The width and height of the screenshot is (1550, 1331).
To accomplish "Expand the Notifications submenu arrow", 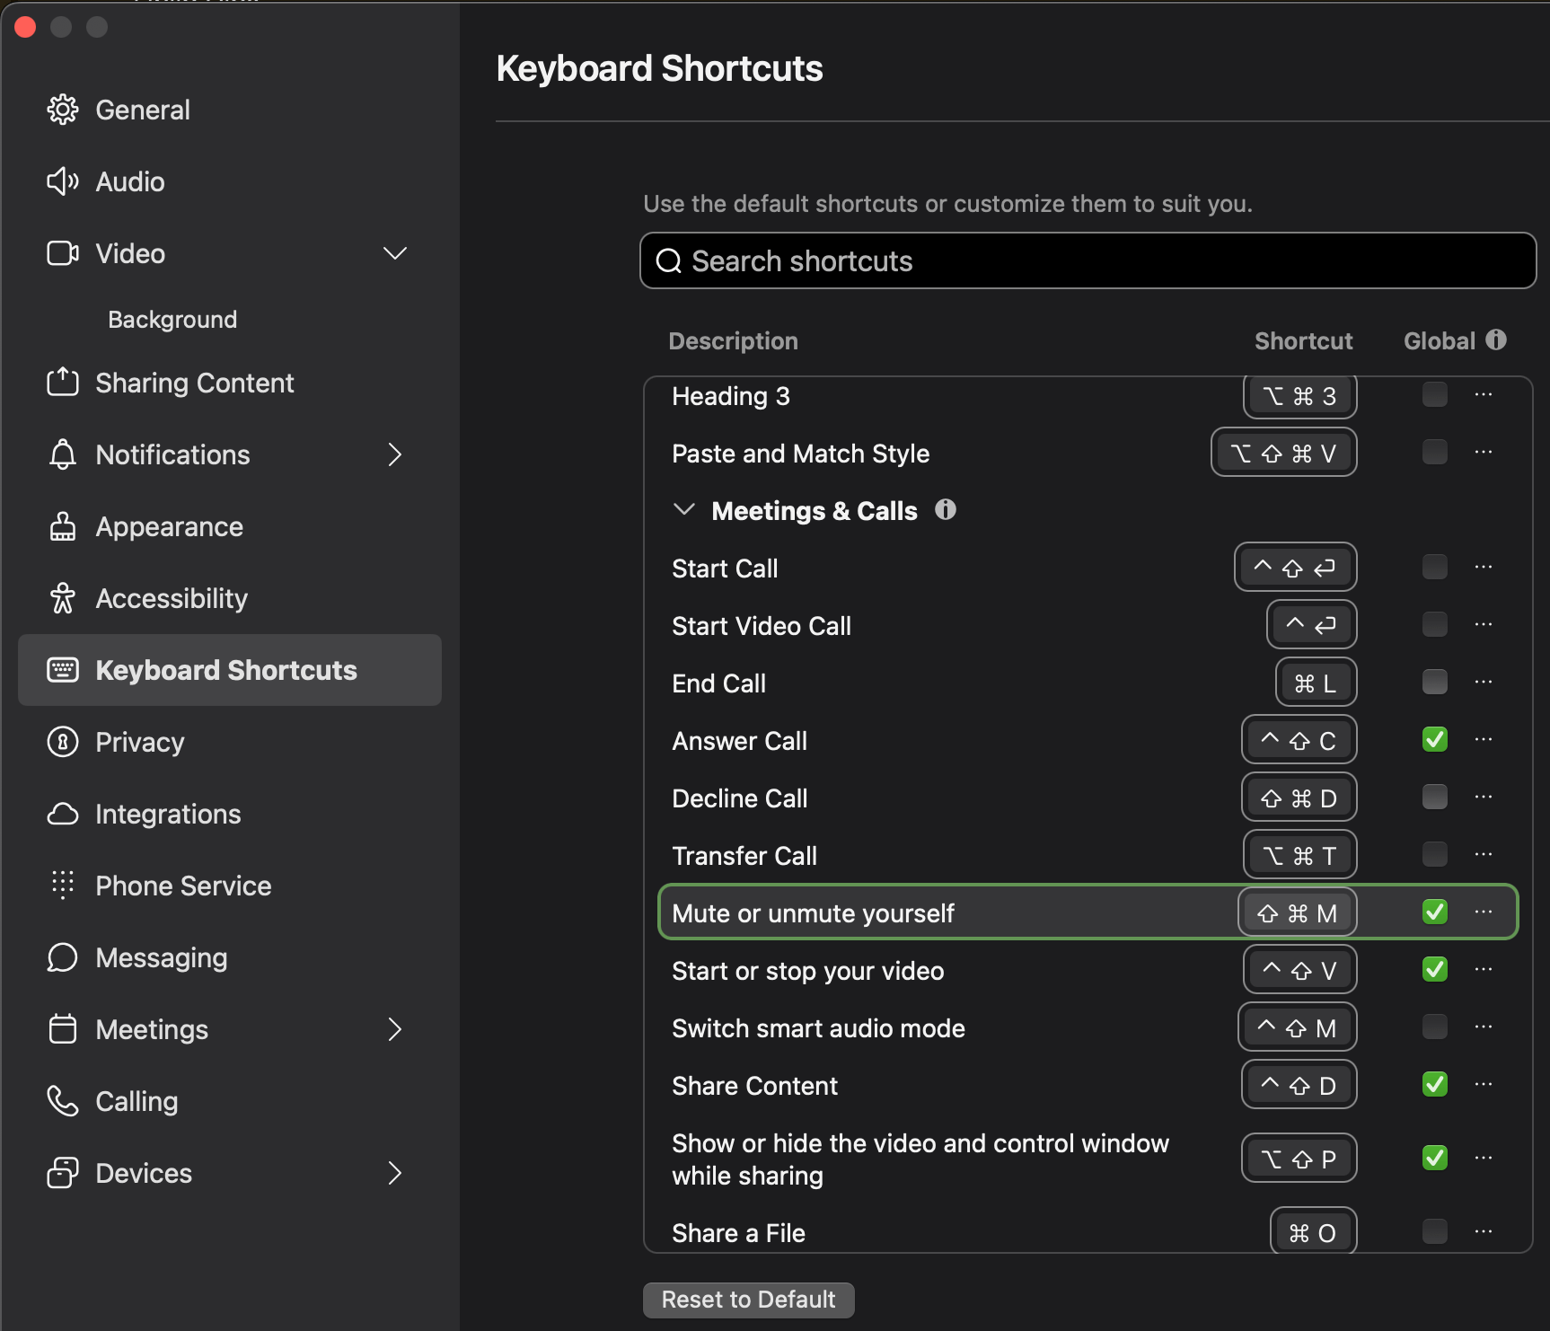I will 395,454.
